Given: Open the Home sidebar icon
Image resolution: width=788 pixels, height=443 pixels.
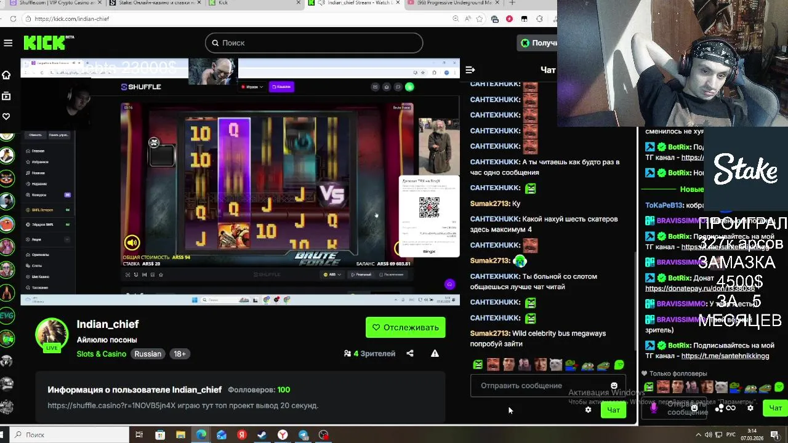Looking at the screenshot, I should coord(6,75).
